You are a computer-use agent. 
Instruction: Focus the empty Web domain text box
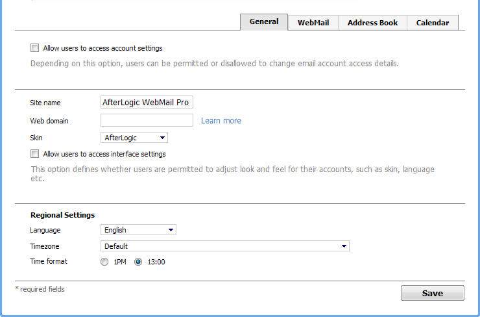click(147, 120)
